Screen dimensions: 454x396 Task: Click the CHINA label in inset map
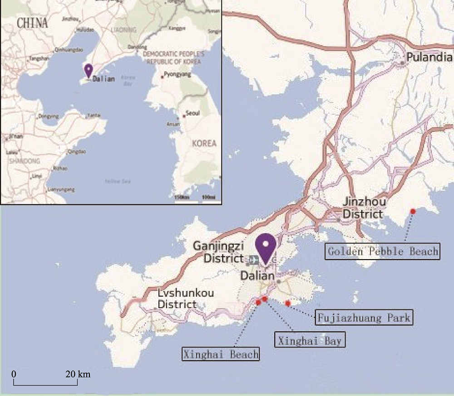tap(32, 23)
